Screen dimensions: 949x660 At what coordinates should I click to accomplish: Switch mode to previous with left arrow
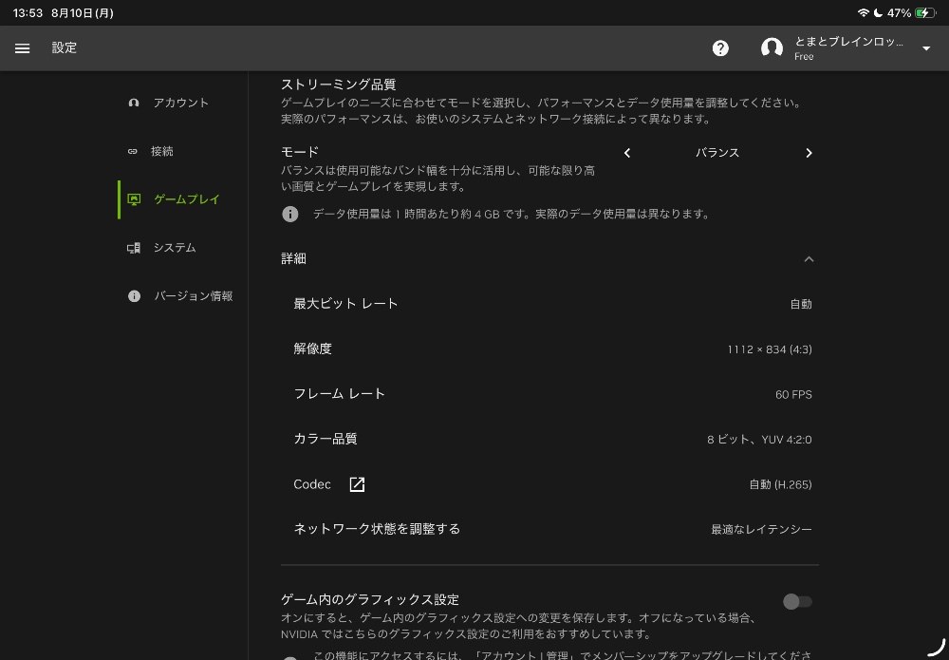627,153
